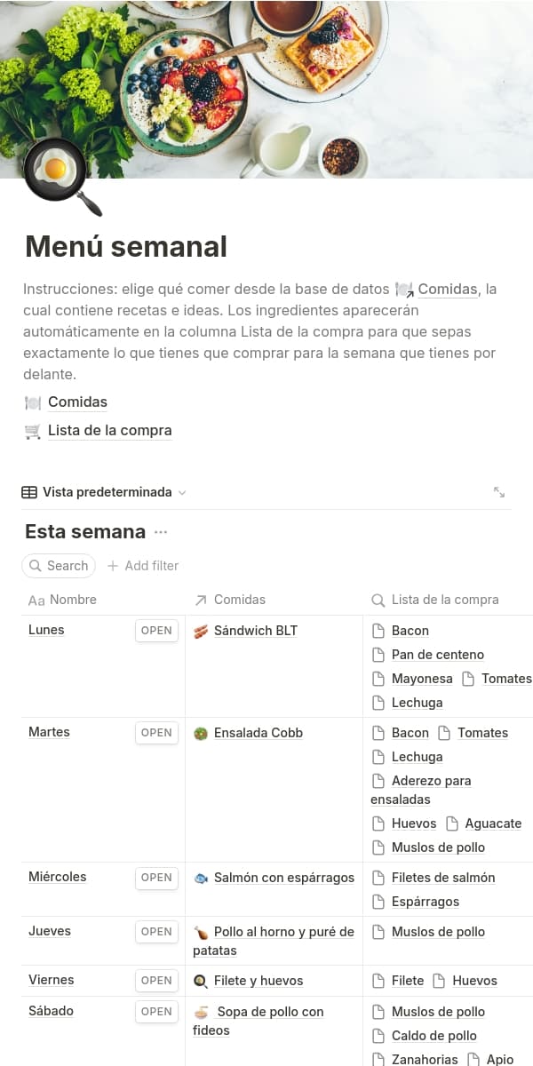Click the plate icon beside the Comidas link
Image resolution: width=533 pixels, height=1066 pixels.
[x=33, y=402]
